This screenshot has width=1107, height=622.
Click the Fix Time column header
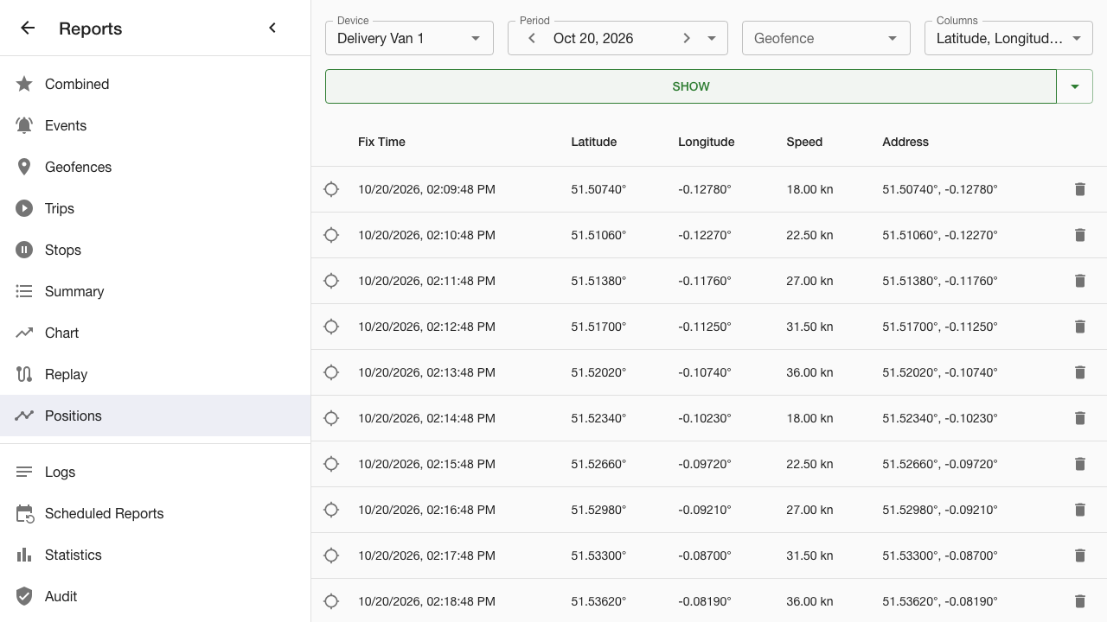point(381,142)
